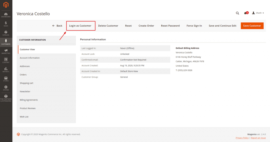The width and height of the screenshot is (270, 142).
Task: Click the phone number T: (555) 229-3326
Action: point(184,70)
